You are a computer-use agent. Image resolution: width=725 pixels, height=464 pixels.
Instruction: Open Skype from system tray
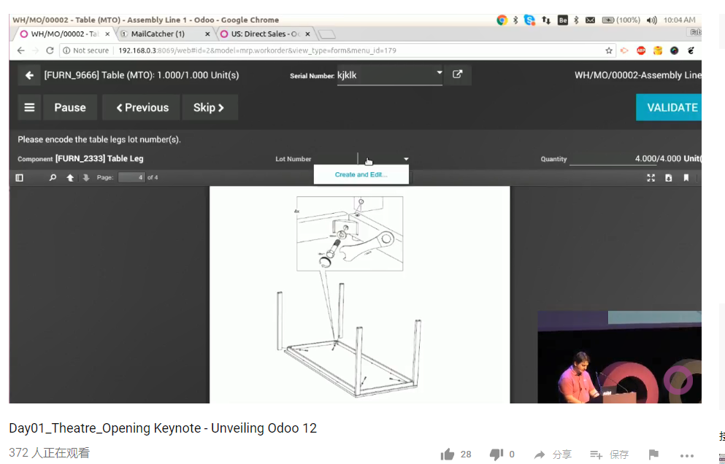coord(529,20)
